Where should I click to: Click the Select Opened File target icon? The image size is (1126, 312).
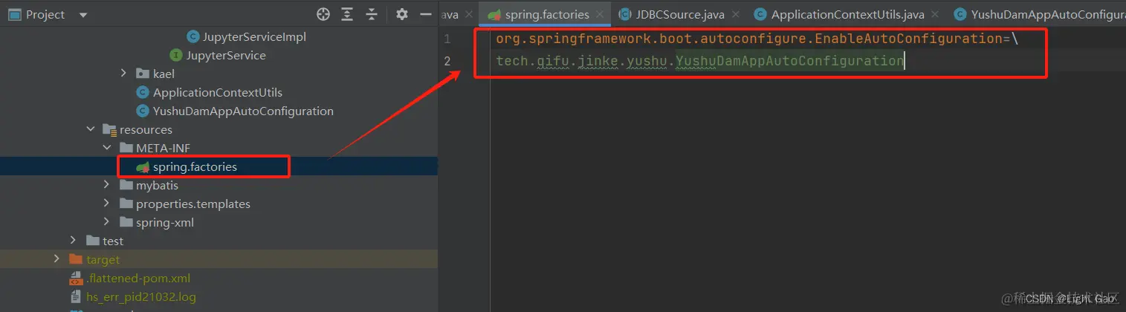[x=323, y=14]
